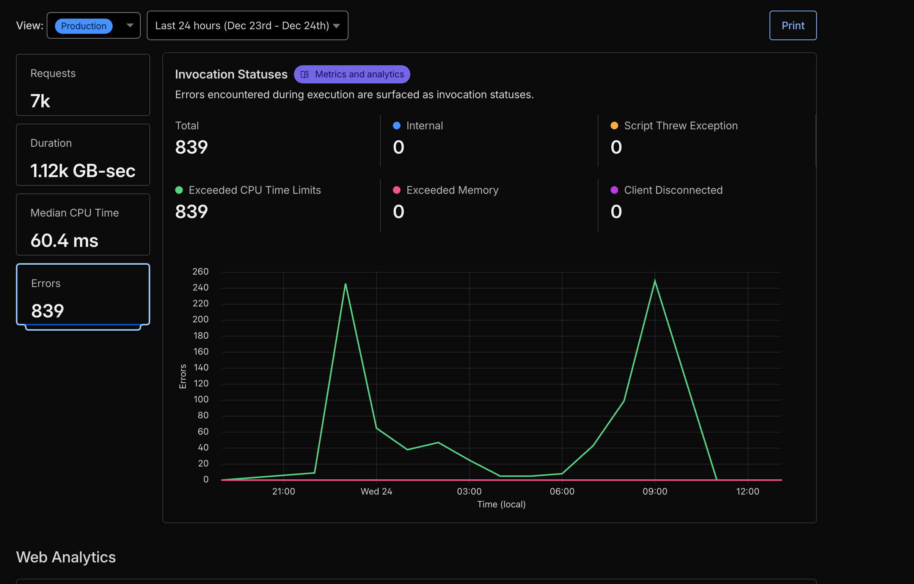This screenshot has width=914, height=584.
Task: Open the environment View dropdown arrow
Action: click(x=130, y=25)
